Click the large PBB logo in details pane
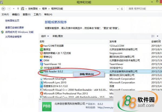 [x=47, y=106]
